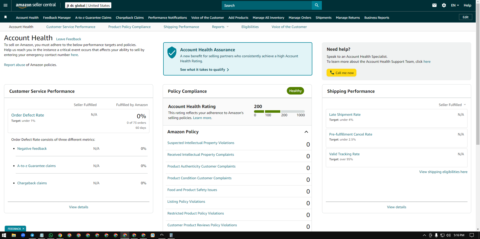Click the volume speaker tray icon
The image size is (480, 239).
pyautogui.click(x=448, y=235)
